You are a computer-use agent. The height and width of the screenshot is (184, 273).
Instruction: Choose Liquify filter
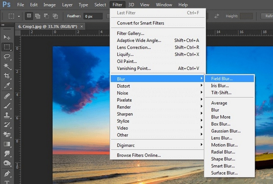pos(157,54)
